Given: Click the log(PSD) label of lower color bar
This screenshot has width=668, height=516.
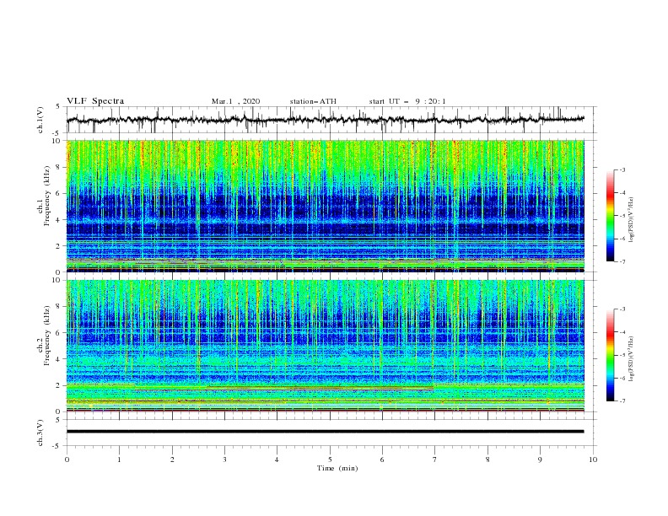Looking at the screenshot, I should pos(632,358).
